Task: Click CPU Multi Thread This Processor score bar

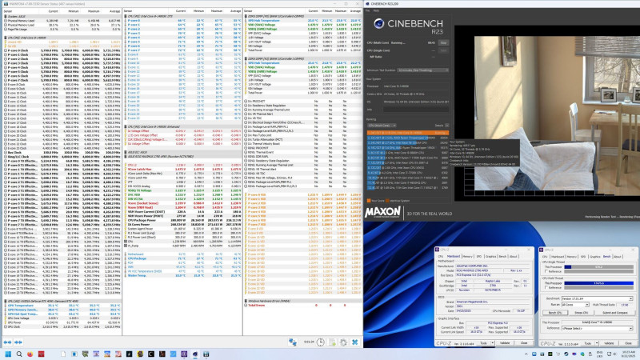Action: 598,283
